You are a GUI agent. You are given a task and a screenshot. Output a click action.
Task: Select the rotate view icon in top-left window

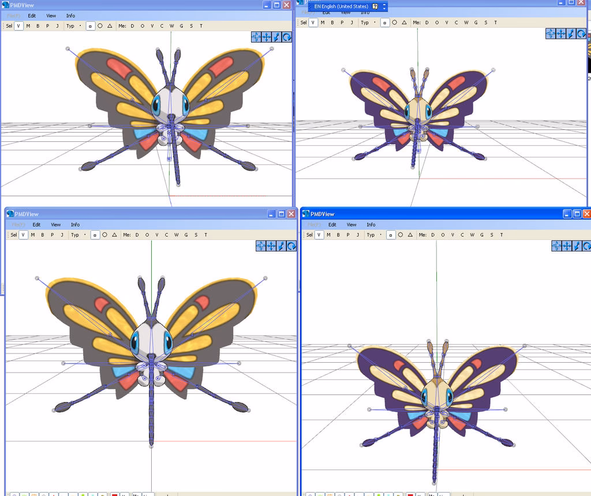[x=287, y=37]
